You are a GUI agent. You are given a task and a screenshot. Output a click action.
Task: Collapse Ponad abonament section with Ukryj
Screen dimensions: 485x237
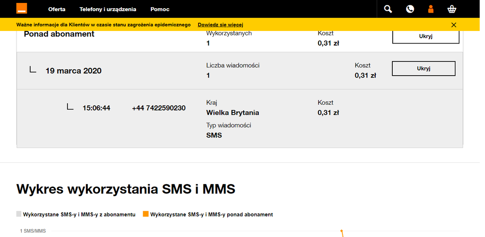(x=425, y=36)
